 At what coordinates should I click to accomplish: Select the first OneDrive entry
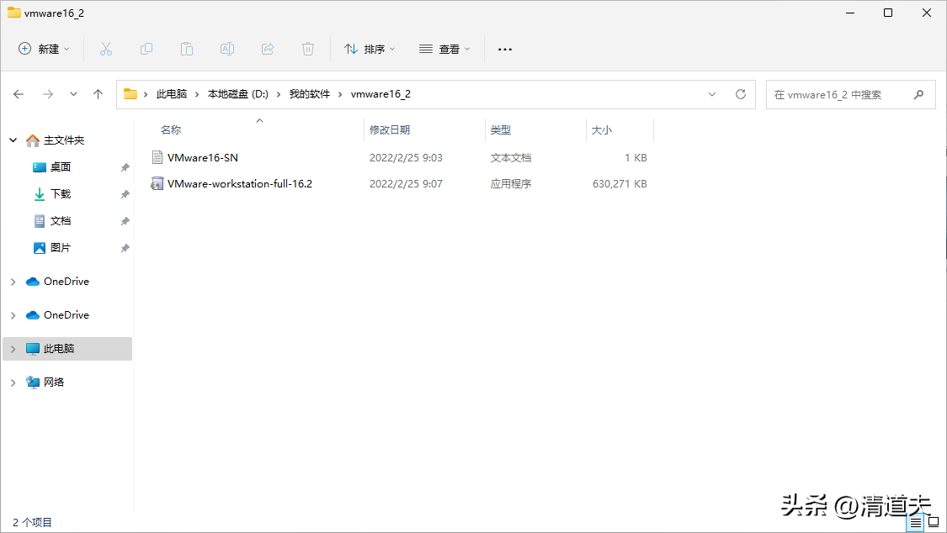(67, 282)
